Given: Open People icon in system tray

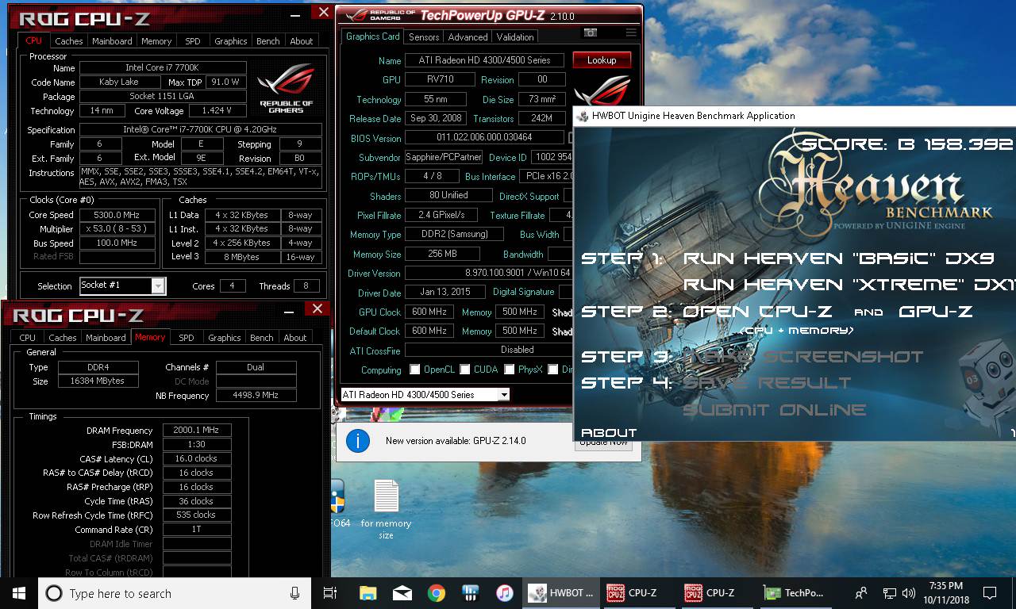Looking at the screenshot, I should [x=861, y=593].
